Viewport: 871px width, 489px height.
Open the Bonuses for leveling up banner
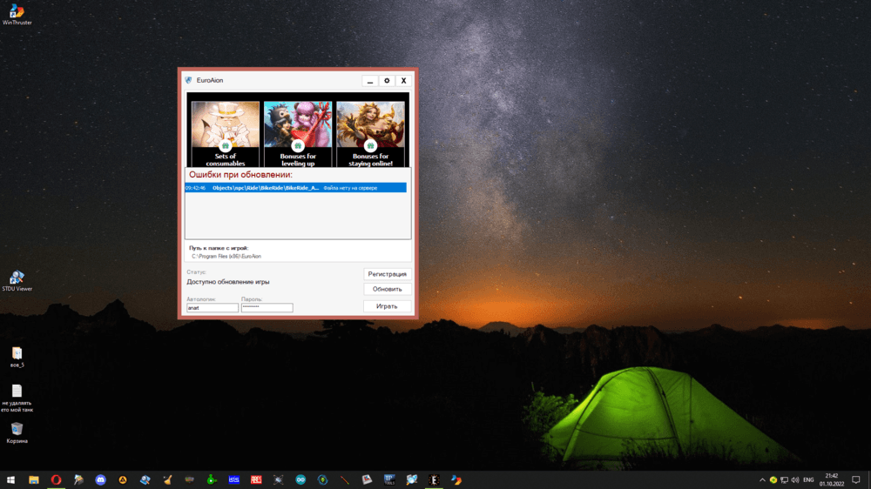pos(298,133)
